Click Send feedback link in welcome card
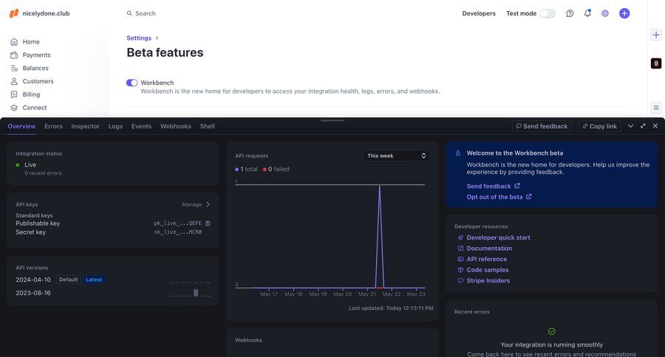665x357 pixels. [493, 186]
